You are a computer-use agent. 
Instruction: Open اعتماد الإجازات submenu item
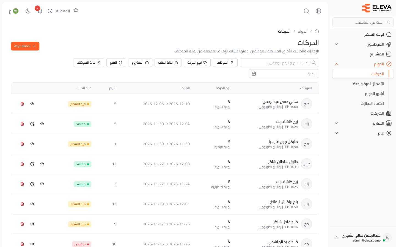coord(363,103)
